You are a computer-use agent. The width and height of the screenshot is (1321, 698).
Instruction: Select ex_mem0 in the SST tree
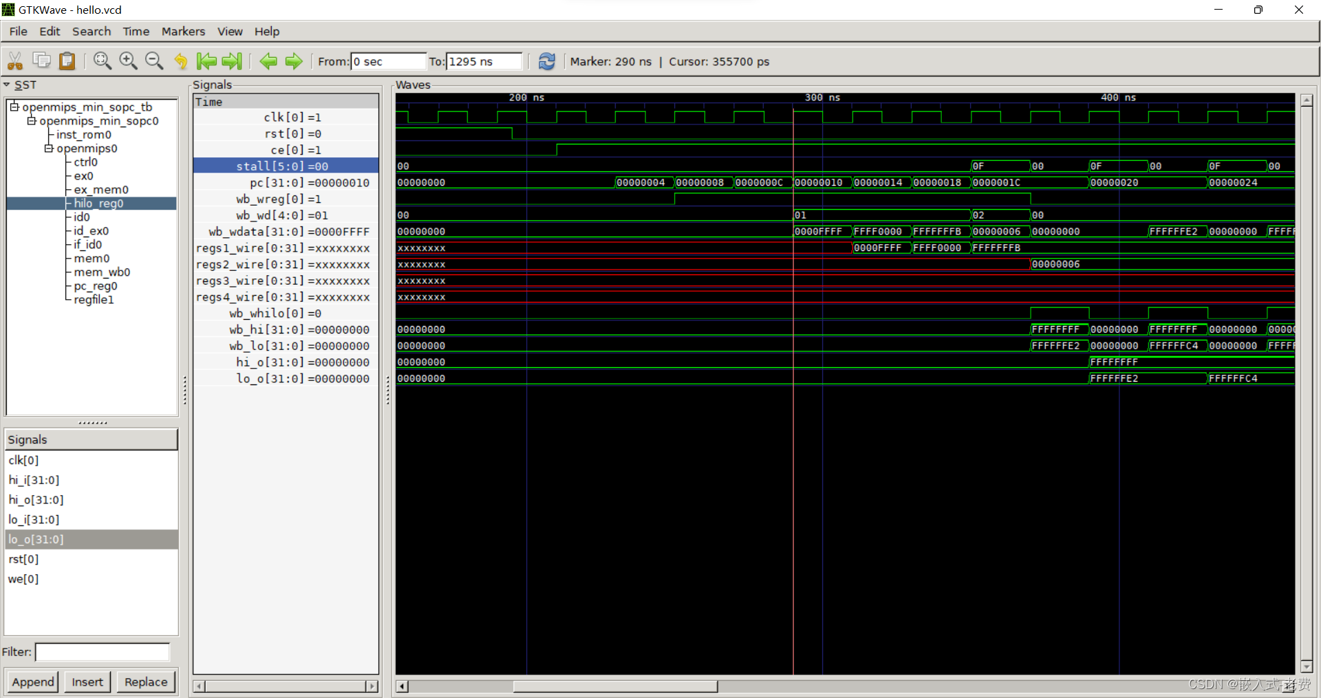[x=101, y=189]
